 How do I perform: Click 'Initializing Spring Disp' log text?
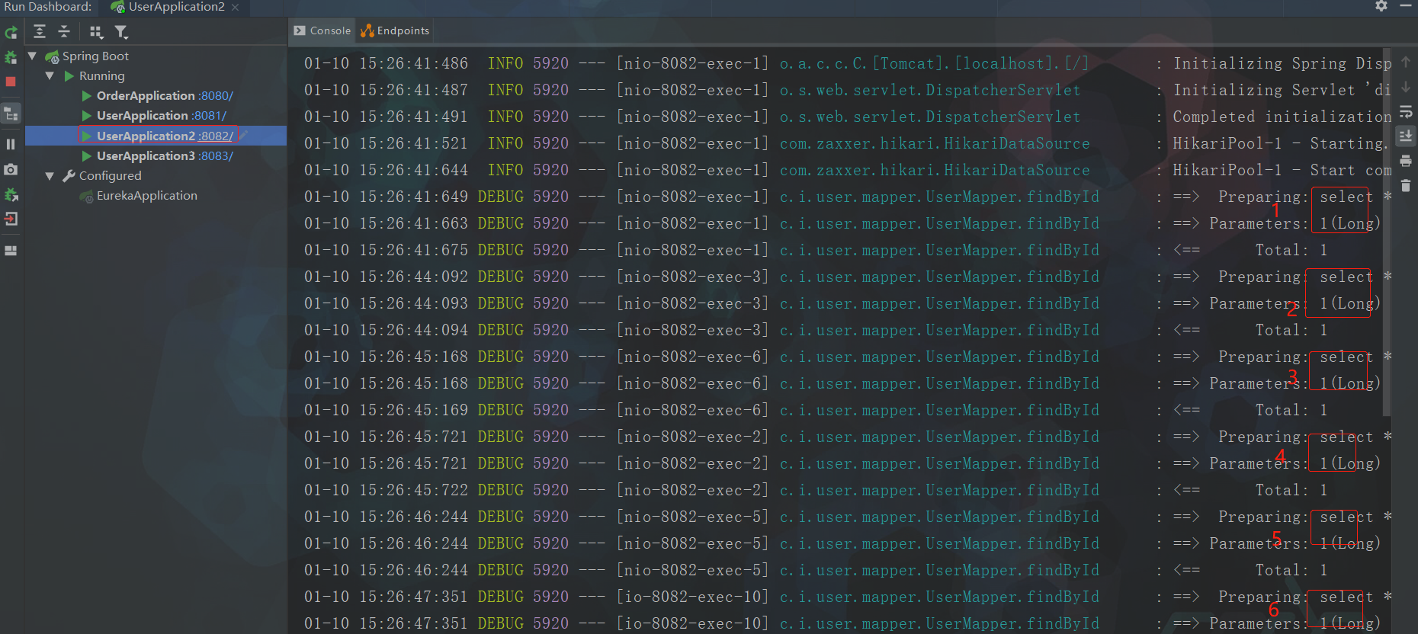[x=1282, y=63]
